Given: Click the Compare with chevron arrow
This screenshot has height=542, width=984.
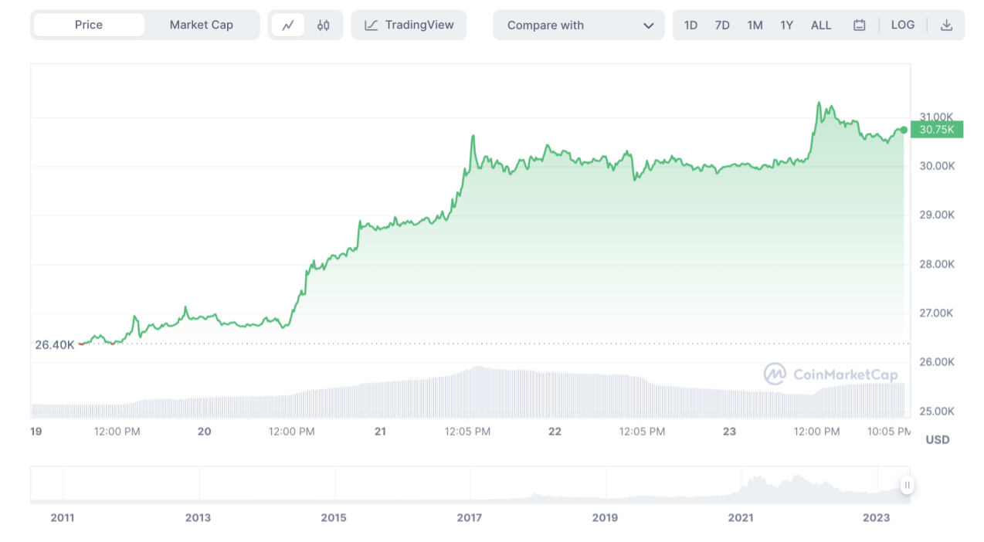Looking at the screenshot, I should pos(648,25).
